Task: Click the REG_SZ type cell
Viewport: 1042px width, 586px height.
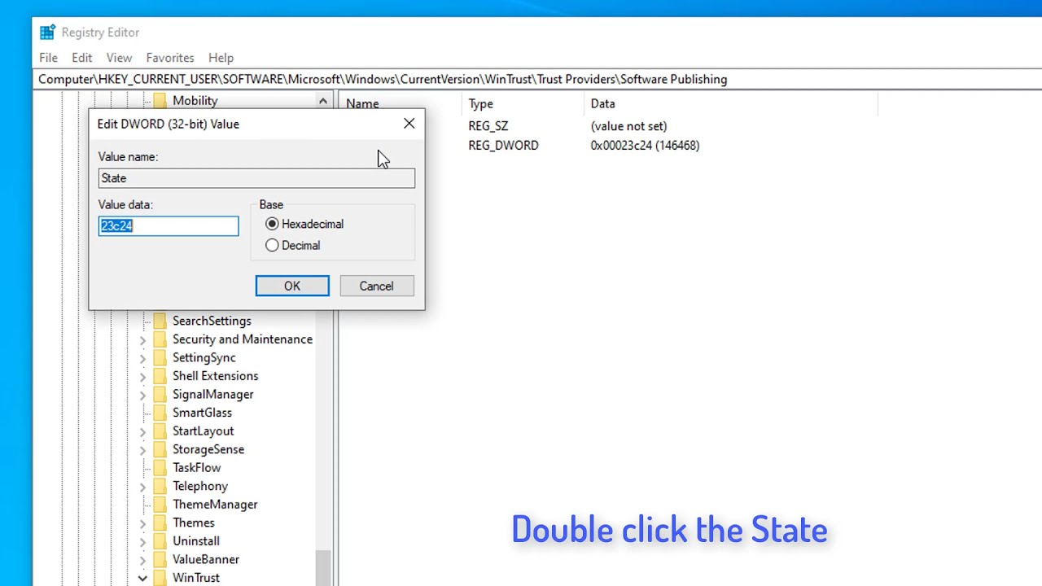Action: coord(488,126)
